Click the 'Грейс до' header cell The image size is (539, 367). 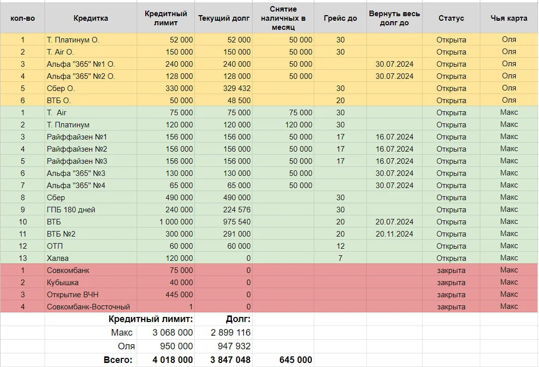pyautogui.click(x=340, y=18)
